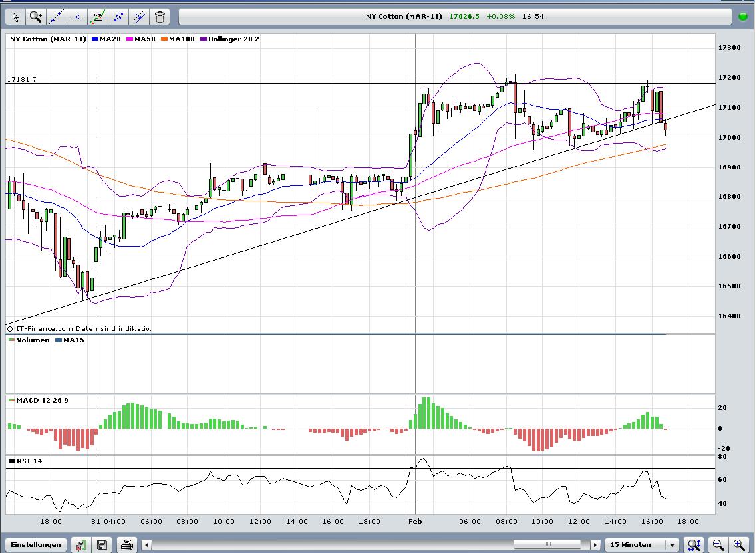Screen dimensions: 755x553
Task: Open the Einstellungen settings button
Action: click(36, 545)
